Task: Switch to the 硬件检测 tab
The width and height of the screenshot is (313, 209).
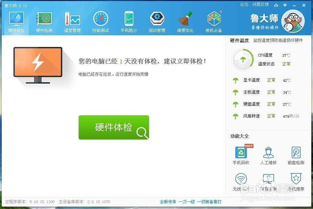Action: [44, 21]
